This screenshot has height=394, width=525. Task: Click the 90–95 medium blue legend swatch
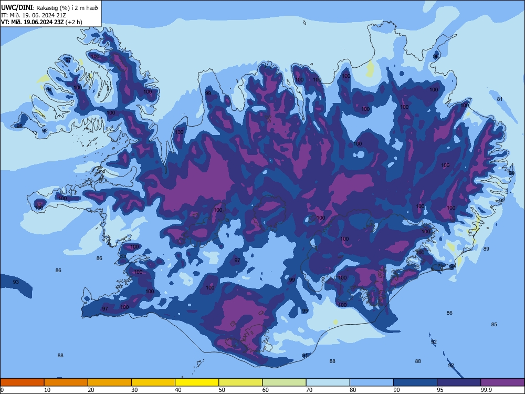[x=415, y=382]
